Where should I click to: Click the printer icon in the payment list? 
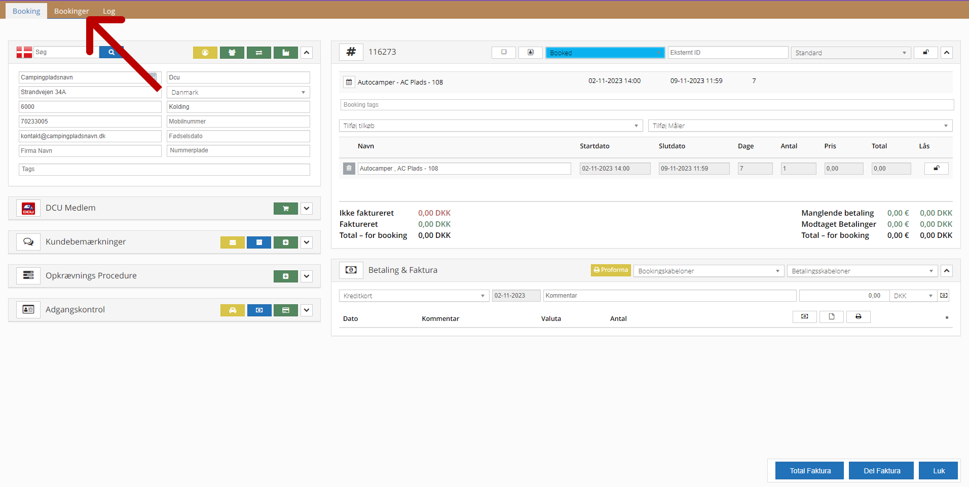pyautogui.click(x=858, y=317)
